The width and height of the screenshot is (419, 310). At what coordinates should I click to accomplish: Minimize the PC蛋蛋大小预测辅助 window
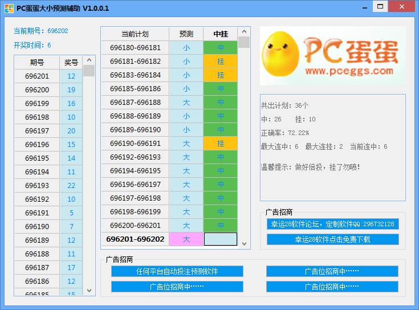[364, 7]
